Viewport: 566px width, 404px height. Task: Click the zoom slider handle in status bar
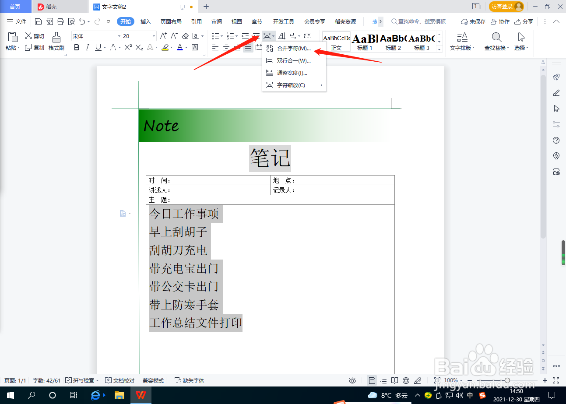507,380
